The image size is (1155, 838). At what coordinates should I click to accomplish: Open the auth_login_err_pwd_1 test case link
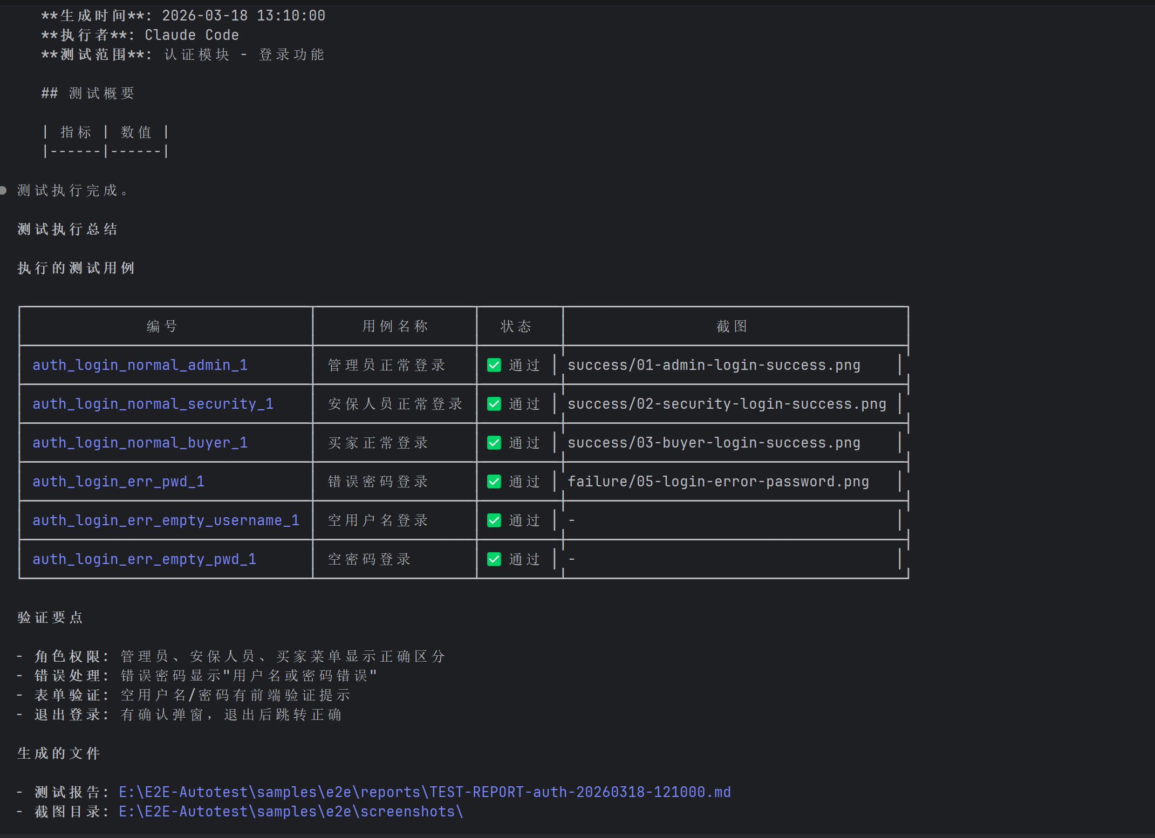click(x=118, y=482)
